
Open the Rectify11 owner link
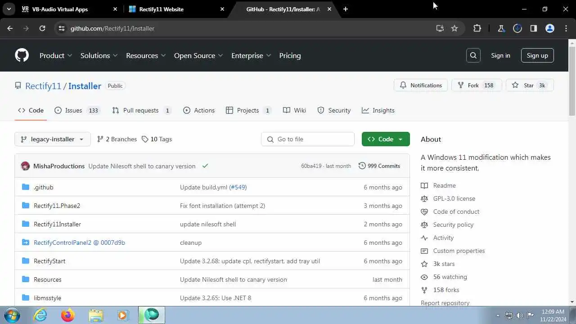click(x=43, y=86)
